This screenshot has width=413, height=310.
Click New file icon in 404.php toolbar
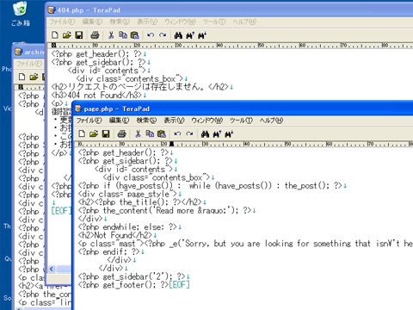coord(55,35)
